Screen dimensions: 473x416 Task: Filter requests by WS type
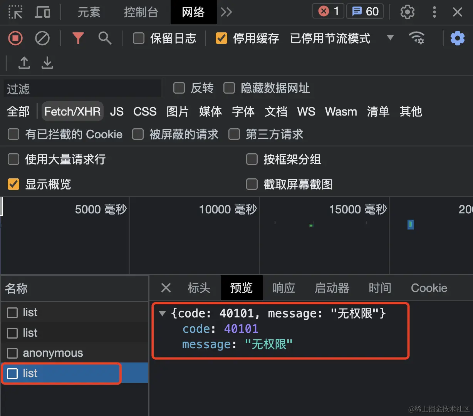coord(306,111)
